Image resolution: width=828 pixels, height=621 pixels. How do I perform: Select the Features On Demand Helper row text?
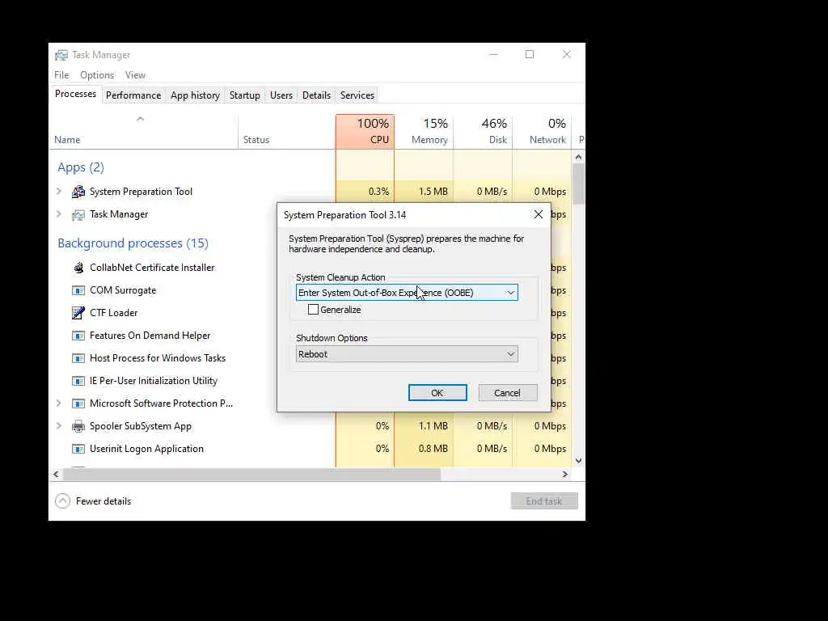click(150, 336)
